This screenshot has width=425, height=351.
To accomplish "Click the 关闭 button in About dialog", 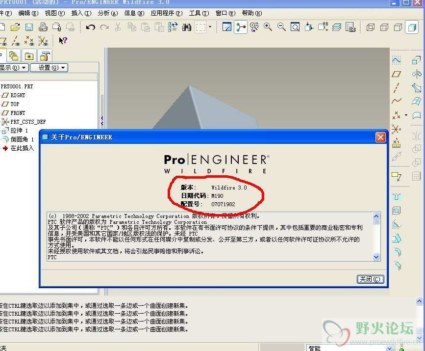I will pos(370,279).
